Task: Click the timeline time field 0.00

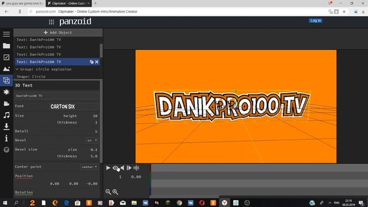Action: click(136, 177)
